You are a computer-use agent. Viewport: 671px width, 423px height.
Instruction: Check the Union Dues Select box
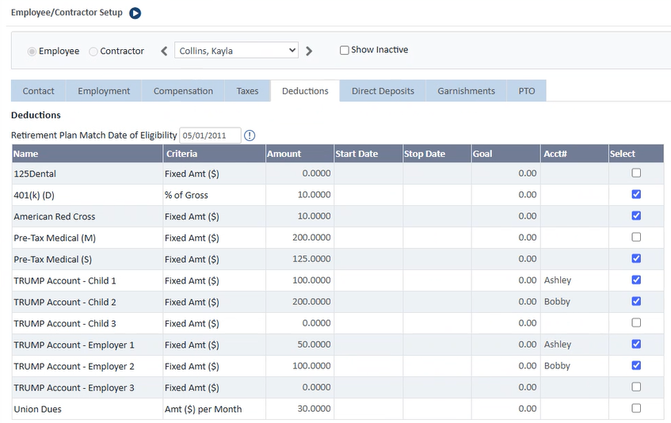(636, 408)
